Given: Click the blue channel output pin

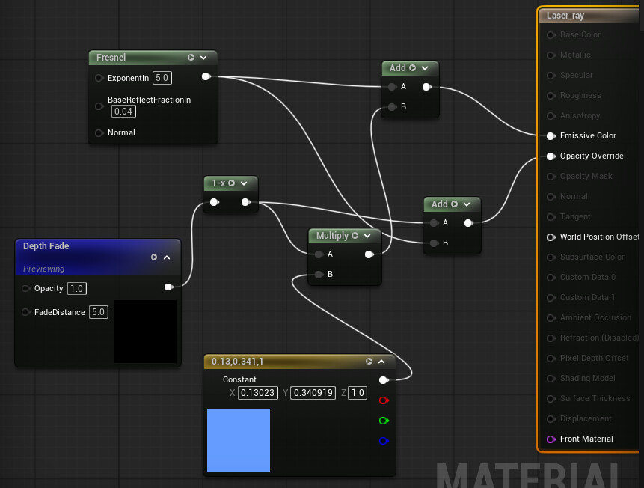Looking at the screenshot, I should (384, 441).
